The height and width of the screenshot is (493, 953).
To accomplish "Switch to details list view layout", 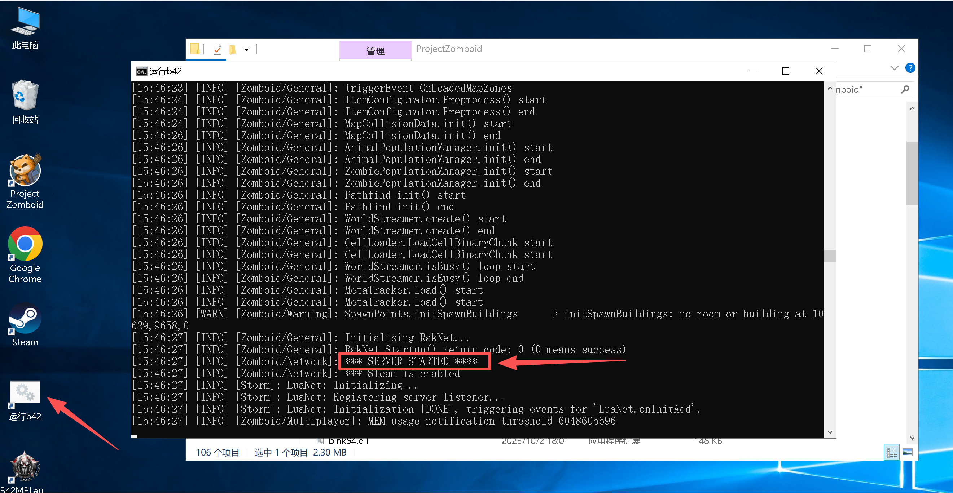I will click(892, 453).
